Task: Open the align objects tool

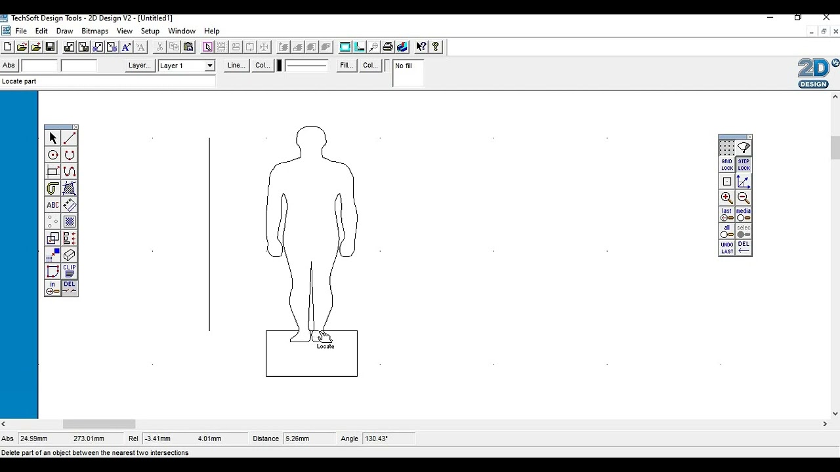Action: click(70, 239)
